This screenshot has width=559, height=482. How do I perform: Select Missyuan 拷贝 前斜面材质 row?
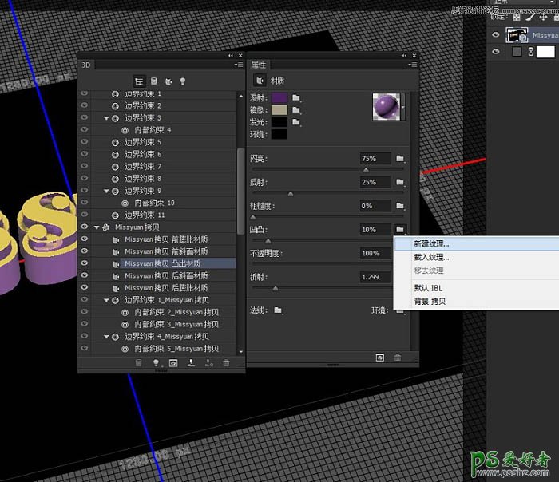[x=164, y=251]
